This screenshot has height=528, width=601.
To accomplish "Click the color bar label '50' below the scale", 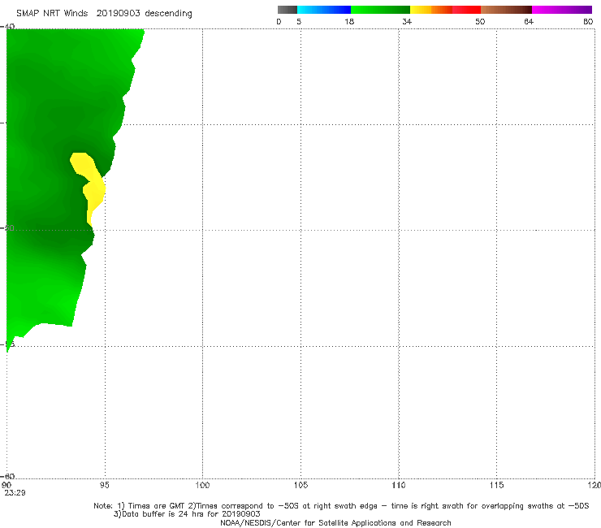I will 480,21.
